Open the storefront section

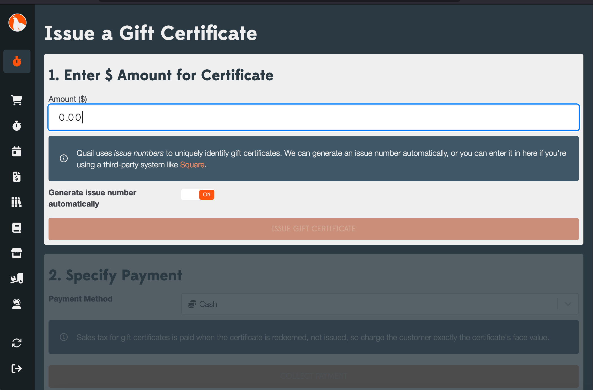(x=17, y=253)
